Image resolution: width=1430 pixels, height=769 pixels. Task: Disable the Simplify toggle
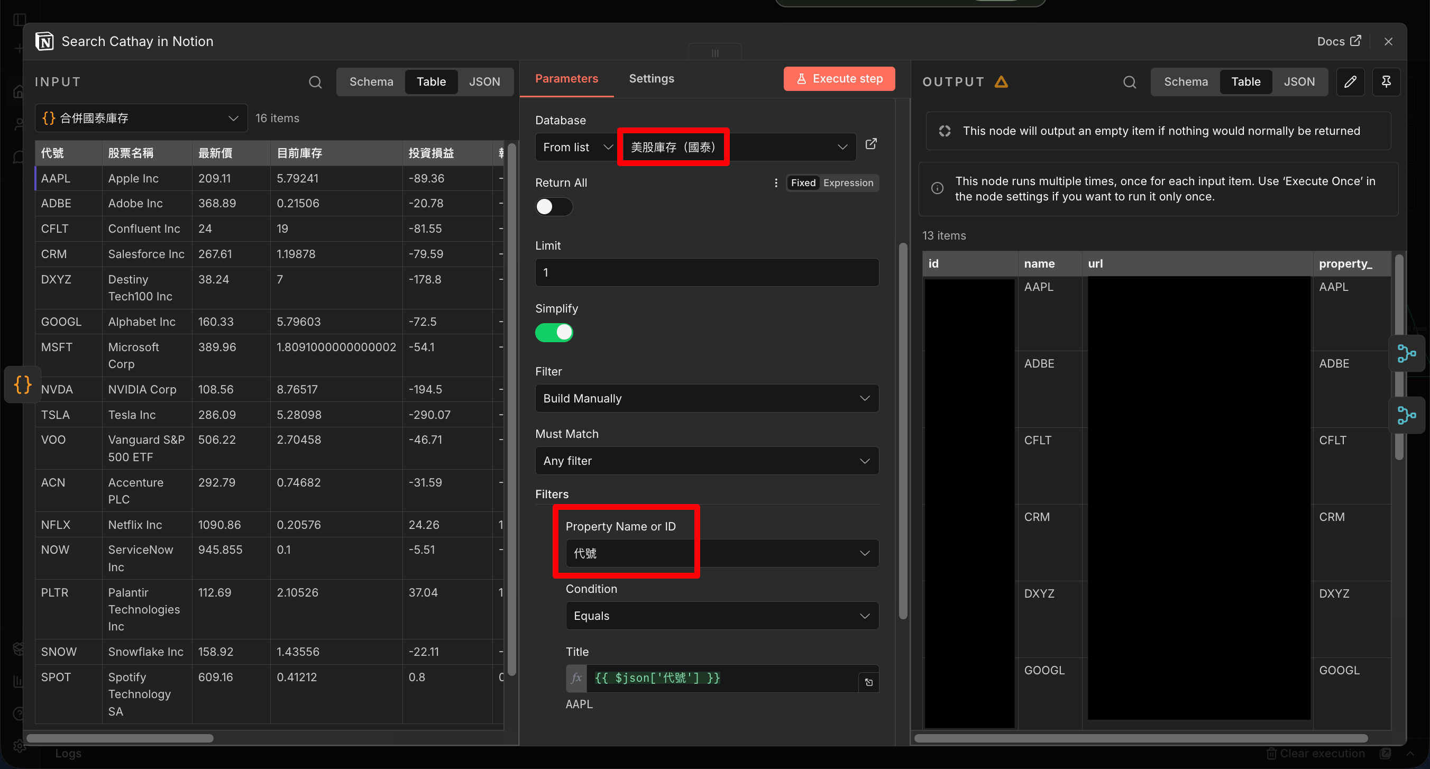[554, 333]
